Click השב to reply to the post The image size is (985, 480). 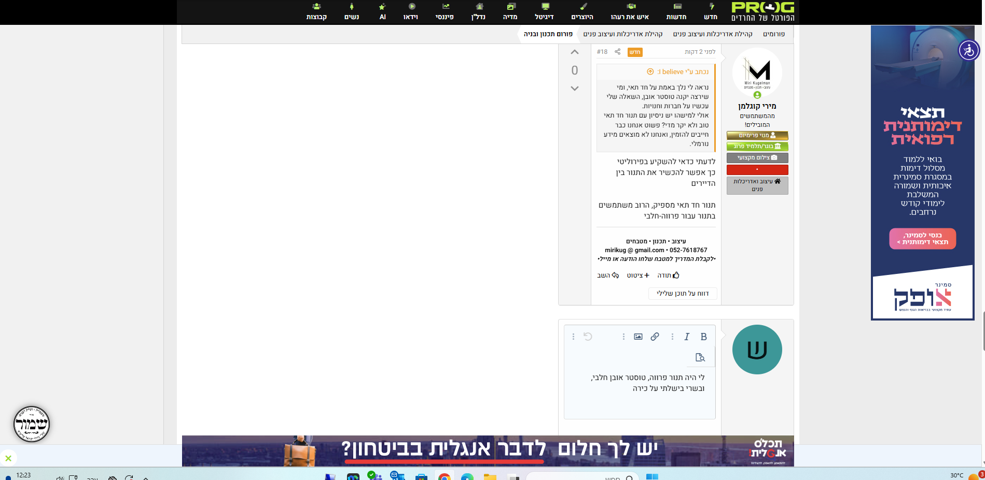pos(608,275)
